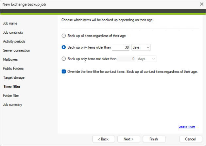Switch to Activity periods step
The image size is (206, 146).
14,41
